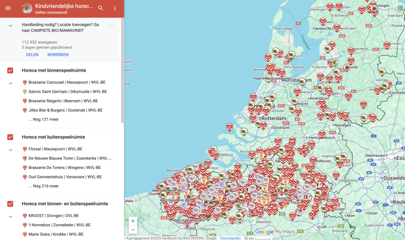The height and width of the screenshot is (240, 405).
Task: Hide Horeca met binnen- en buitenspeelruimte layer
Action: pos(11,204)
